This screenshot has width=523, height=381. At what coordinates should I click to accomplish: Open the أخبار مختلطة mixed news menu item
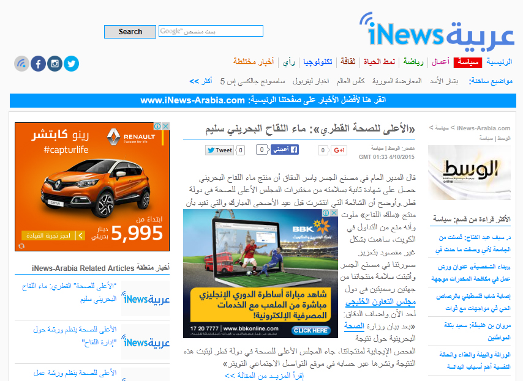pyautogui.click(x=254, y=62)
